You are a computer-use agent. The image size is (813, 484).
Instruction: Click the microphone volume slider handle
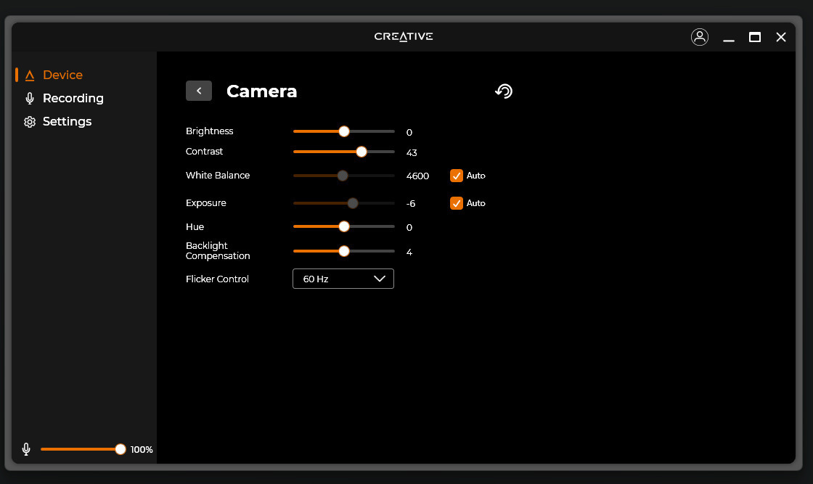(x=120, y=449)
